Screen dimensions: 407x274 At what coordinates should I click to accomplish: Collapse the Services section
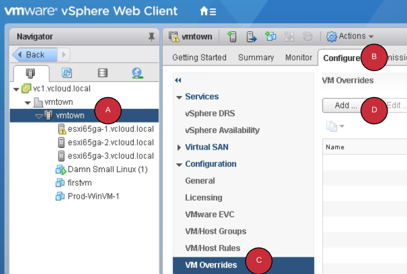(179, 98)
